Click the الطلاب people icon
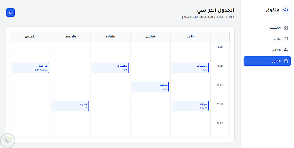The image size is (294, 148). (x=286, y=50)
